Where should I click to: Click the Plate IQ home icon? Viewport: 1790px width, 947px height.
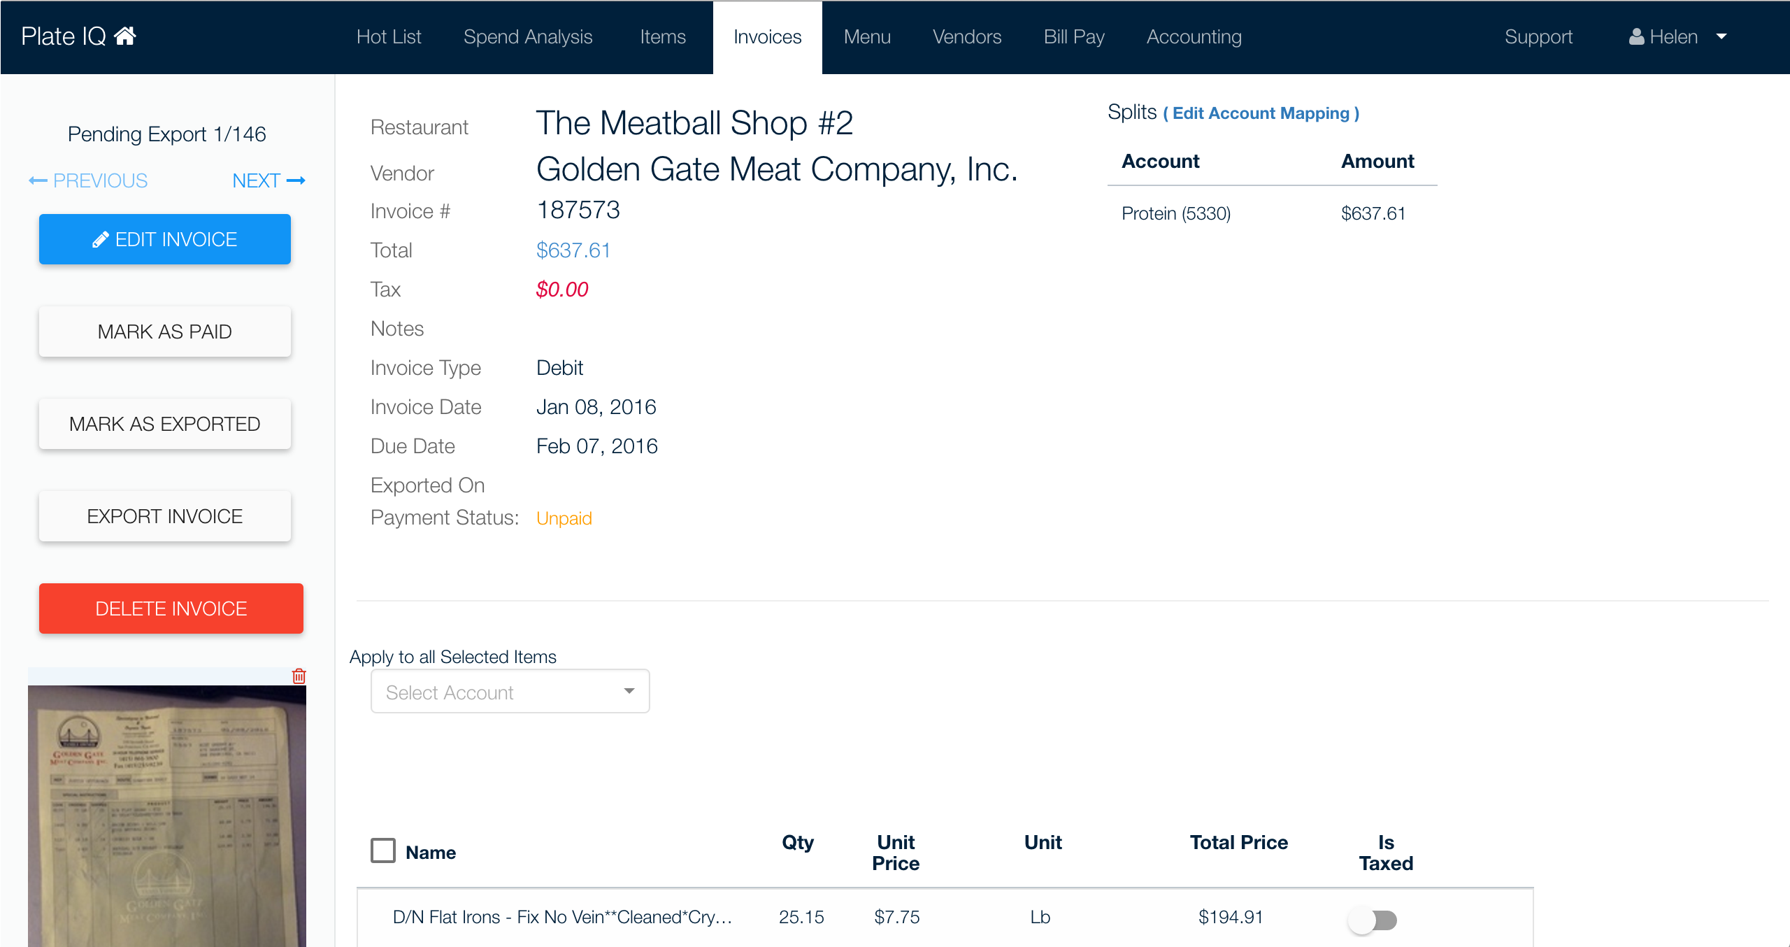tap(125, 36)
